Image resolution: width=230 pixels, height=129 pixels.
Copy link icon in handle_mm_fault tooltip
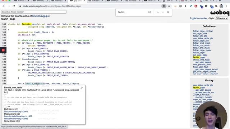tap(82, 88)
